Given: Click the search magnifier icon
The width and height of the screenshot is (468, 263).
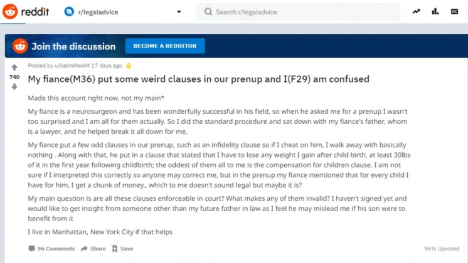Looking at the screenshot, I should tap(208, 12).
